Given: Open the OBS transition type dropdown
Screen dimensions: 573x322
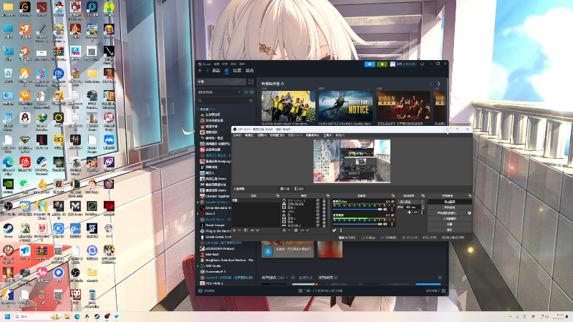Looking at the screenshot, I should 410,202.
